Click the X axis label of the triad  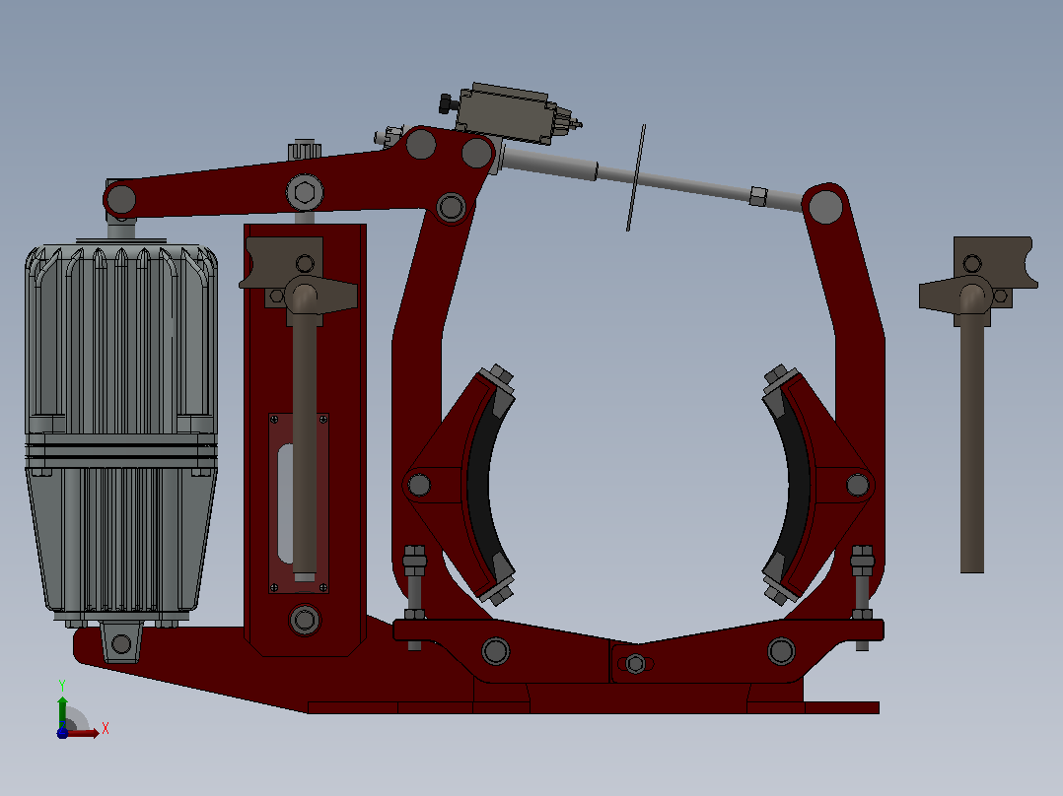click(x=106, y=729)
